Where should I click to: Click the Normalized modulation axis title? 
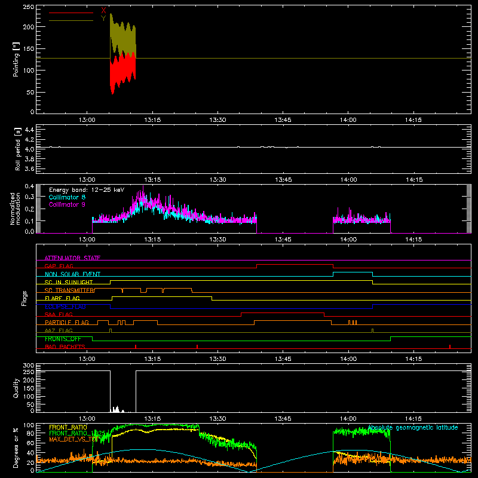tap(15, 209)
